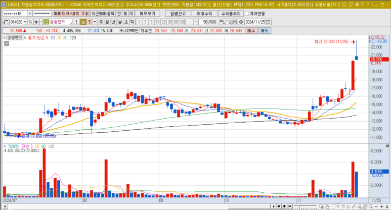Click the trend line drawing icon

tap(354, 206)
